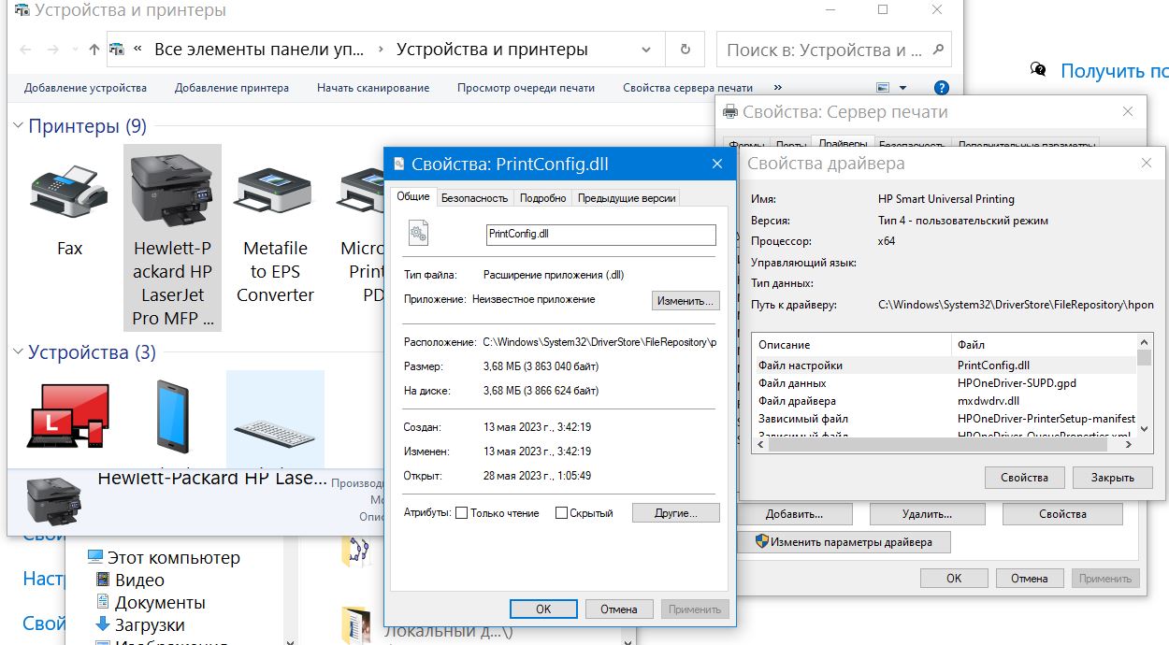Click the change view icon in the toolbar

882,88
